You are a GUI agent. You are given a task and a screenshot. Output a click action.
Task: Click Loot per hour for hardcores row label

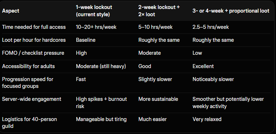coord(34,40)
